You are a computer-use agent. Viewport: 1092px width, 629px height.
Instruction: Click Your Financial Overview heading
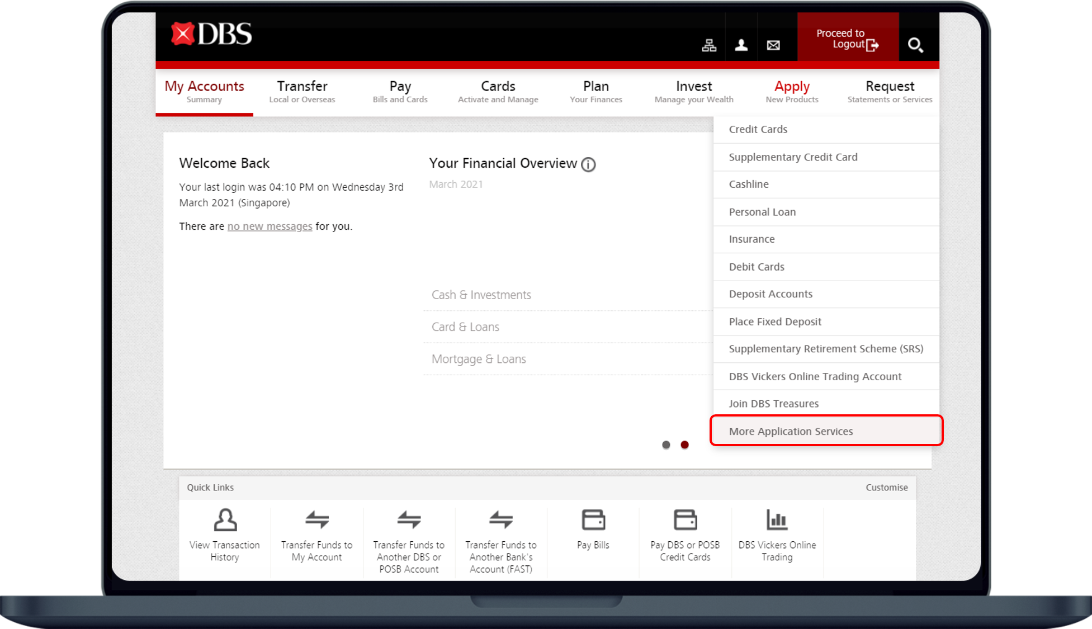click(503, 163)
